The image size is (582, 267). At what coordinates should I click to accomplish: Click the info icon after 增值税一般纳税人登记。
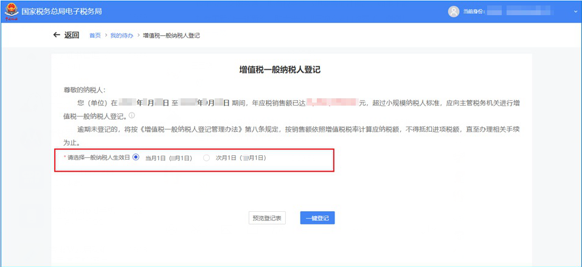pos(131,116)
